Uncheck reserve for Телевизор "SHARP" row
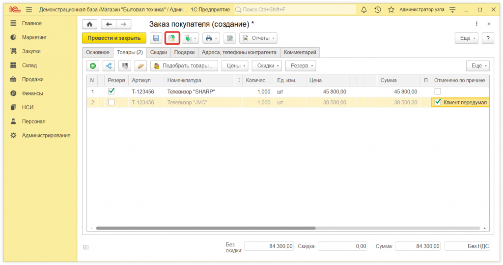This screenshot has height=265, width=503. [111, 91]
